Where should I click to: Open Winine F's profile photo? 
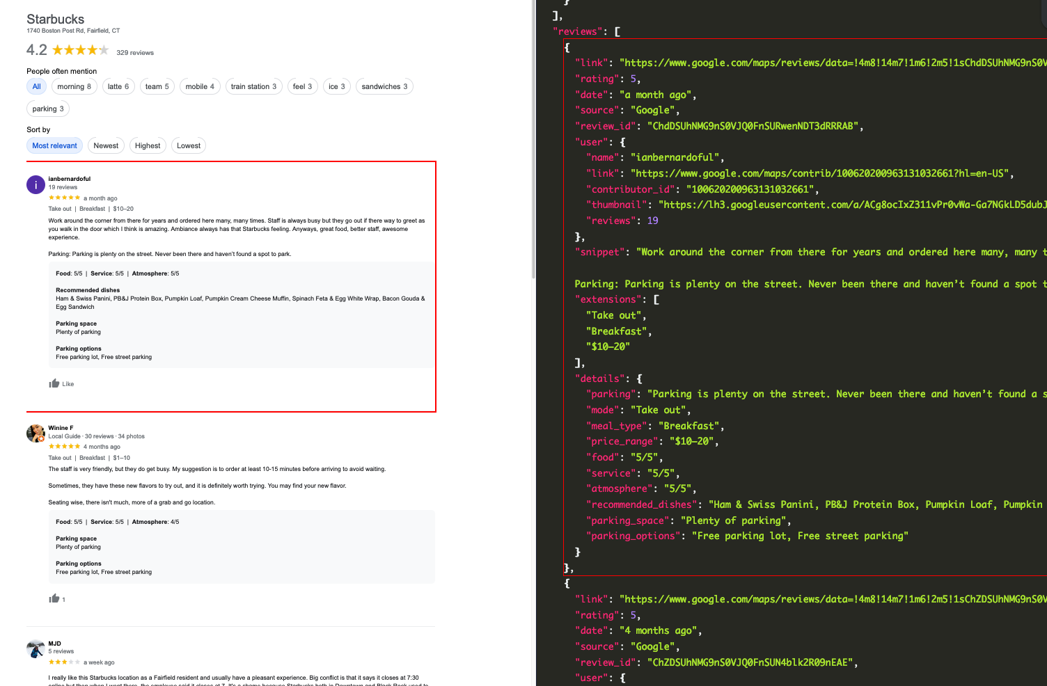pos(36,433)
